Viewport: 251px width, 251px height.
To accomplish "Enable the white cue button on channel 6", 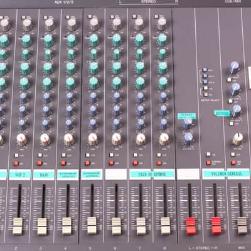I will (112, 155).
